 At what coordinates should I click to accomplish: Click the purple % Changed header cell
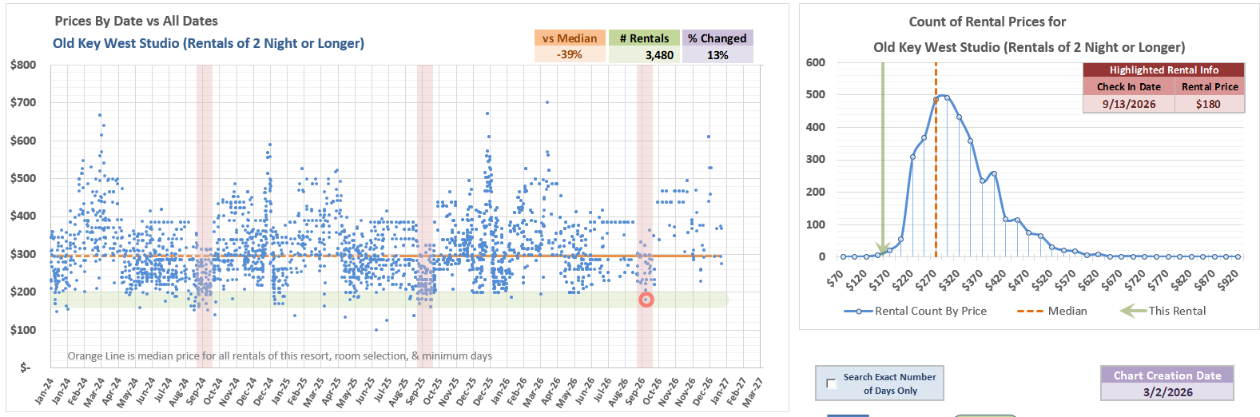click(717, 38)
